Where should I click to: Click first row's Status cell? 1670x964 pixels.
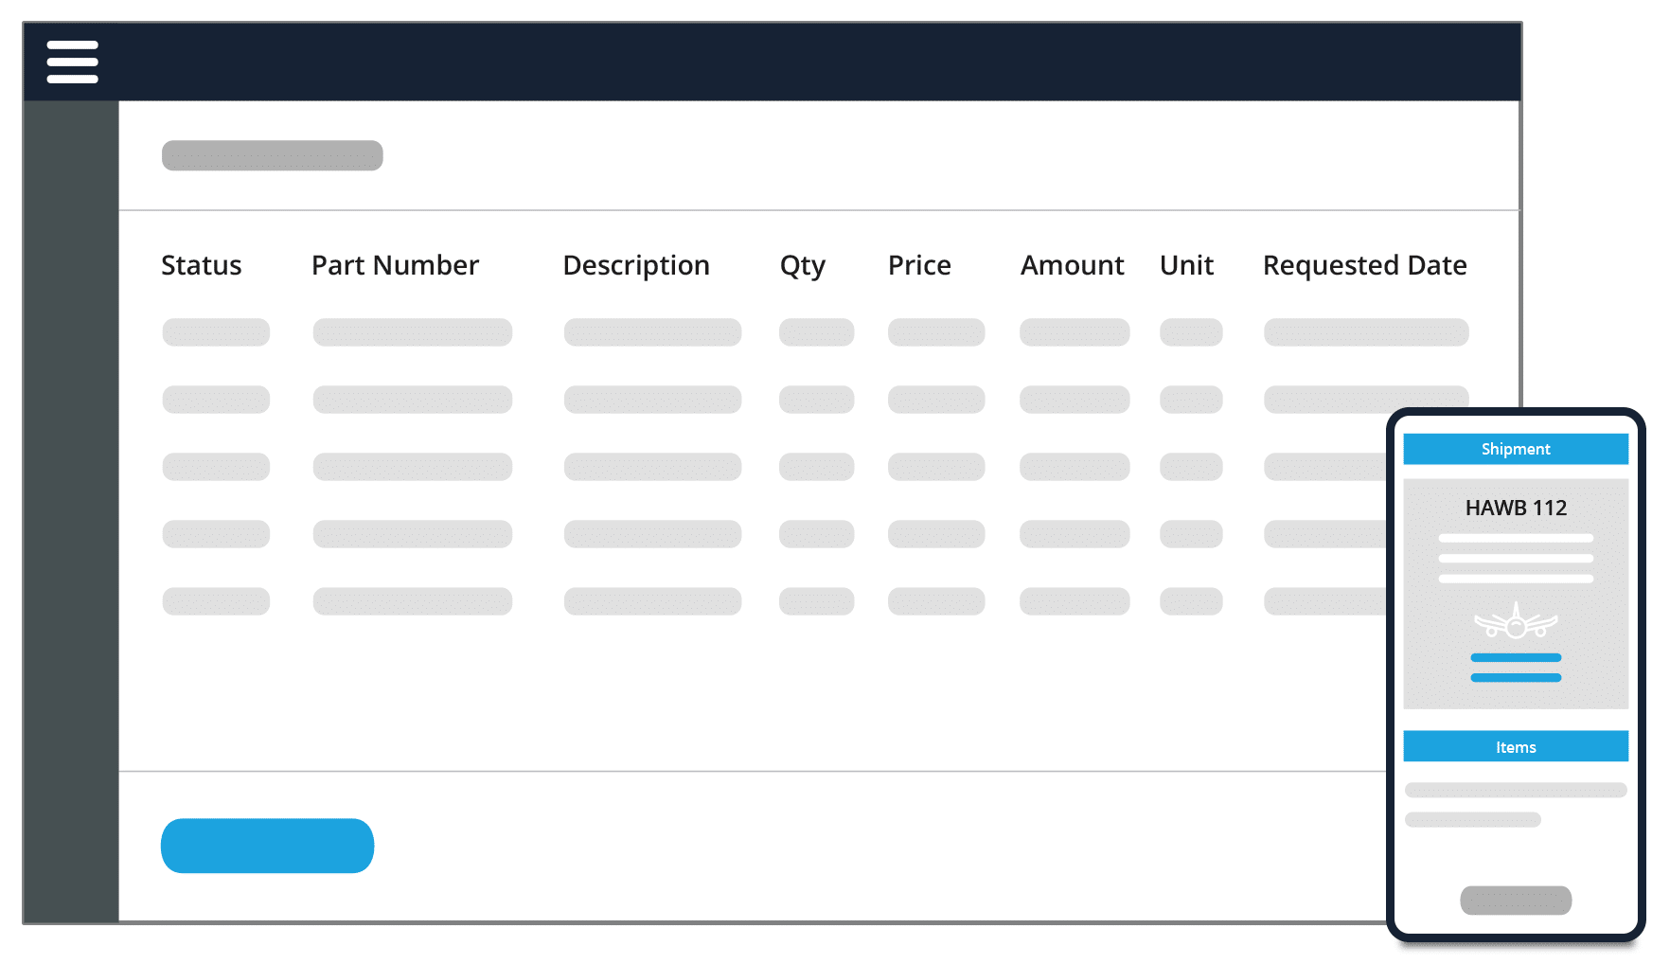(216, 332)
